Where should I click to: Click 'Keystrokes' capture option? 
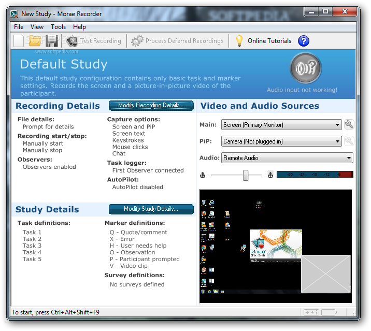tap(128, 140)
